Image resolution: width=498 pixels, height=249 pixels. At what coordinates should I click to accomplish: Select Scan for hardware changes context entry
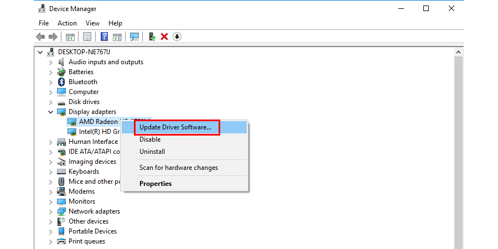click(x=184, y=167)
